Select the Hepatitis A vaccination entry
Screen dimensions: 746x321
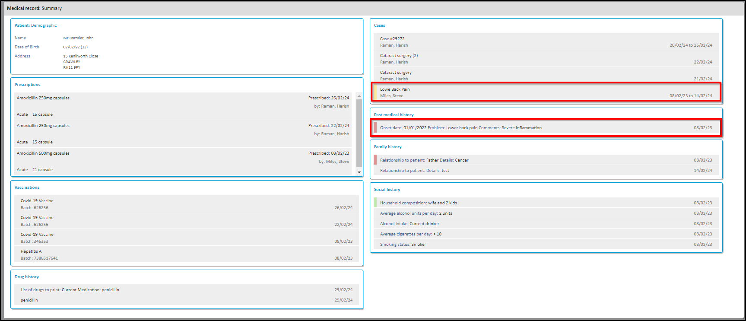(x=31, y=251)
